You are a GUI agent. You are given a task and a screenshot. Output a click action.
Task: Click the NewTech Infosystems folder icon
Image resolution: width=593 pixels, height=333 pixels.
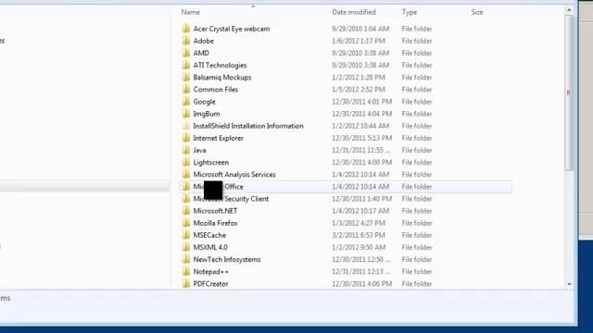(185, 259)
